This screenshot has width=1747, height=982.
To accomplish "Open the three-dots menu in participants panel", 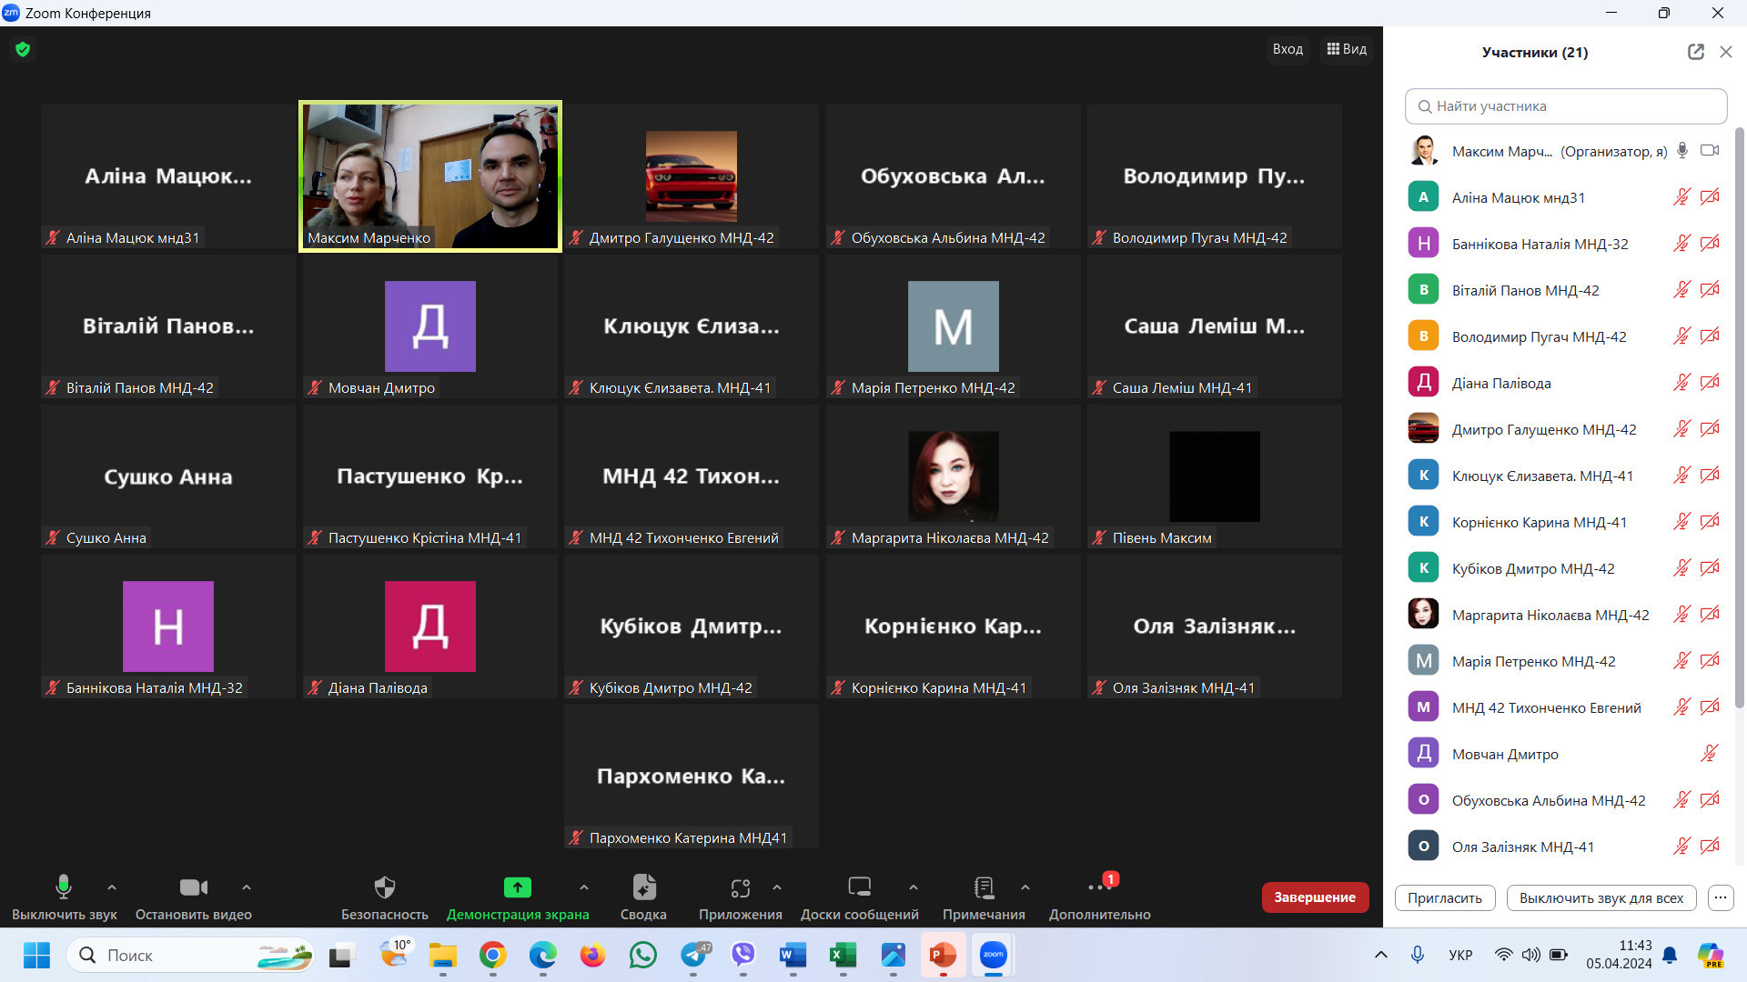I will coord(1720,897).
